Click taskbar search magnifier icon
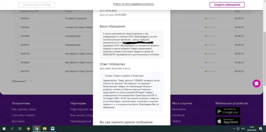266x132 pixels. (x=12, y=129)
